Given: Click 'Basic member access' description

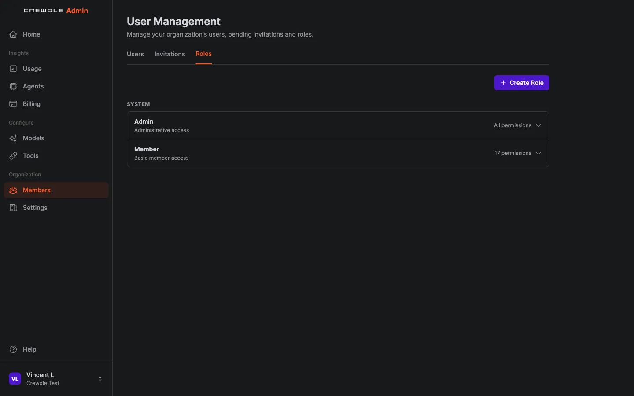Looking at the screenshot, I should 161,158.
